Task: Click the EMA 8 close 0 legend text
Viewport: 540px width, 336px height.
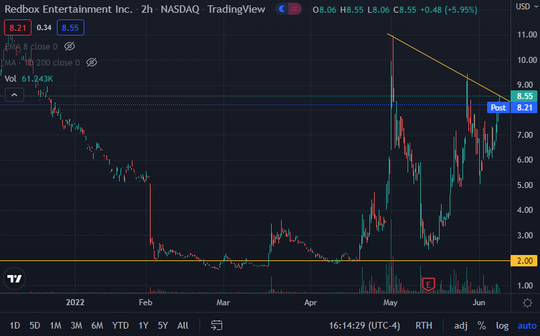Action: pyautogui.click(x=31, y=46)
